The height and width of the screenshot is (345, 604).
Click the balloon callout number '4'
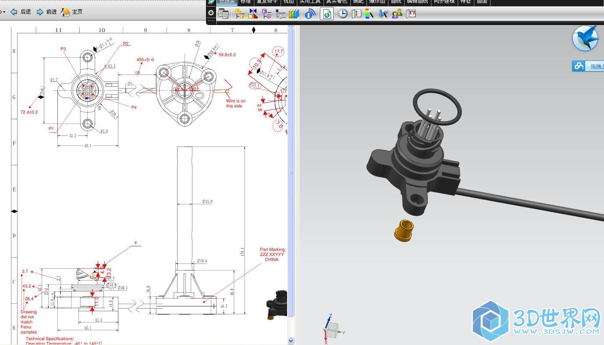(x=135, y=242)
